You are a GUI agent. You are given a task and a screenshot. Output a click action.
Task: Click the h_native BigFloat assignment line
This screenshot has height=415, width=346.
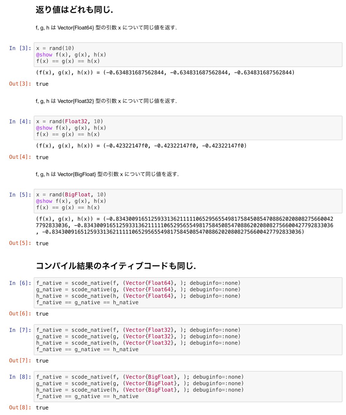click(140, 390)
